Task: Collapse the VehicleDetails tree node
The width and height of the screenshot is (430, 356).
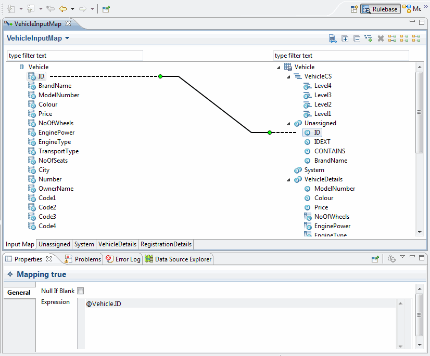Action: [x=288, y=179]
